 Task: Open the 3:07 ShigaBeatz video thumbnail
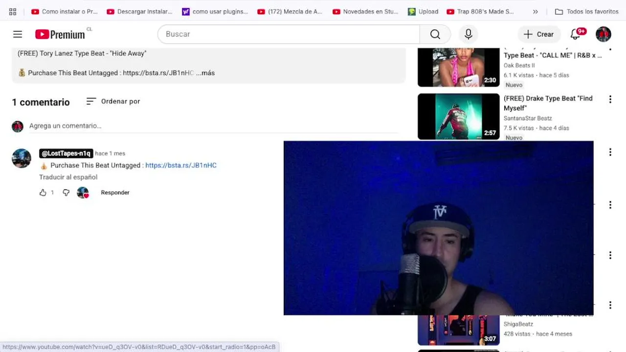458,330
